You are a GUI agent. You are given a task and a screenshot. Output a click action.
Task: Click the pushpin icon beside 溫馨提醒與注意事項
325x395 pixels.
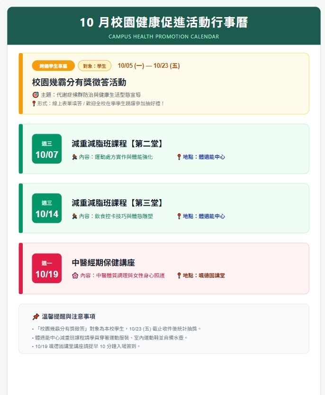(x=36, y=317)
